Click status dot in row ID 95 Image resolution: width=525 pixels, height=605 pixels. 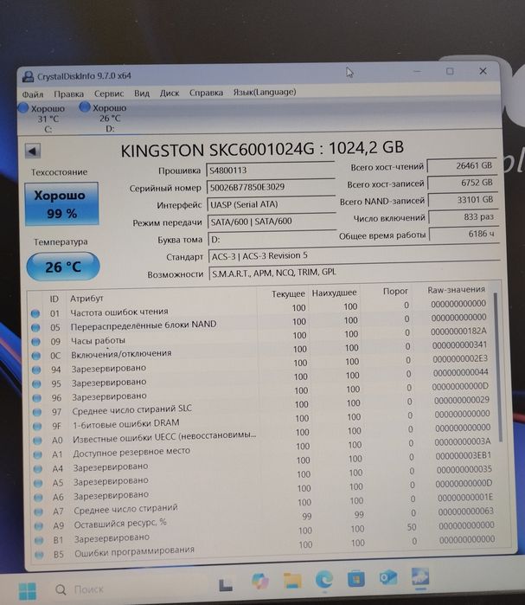coord(36,383)
